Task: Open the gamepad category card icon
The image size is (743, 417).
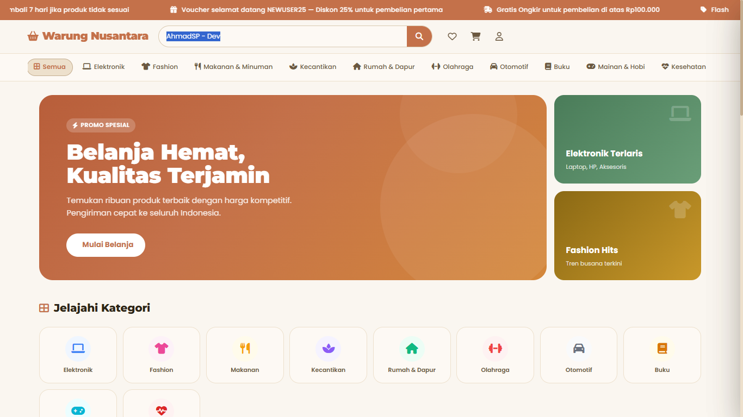Action: [78, 410]
